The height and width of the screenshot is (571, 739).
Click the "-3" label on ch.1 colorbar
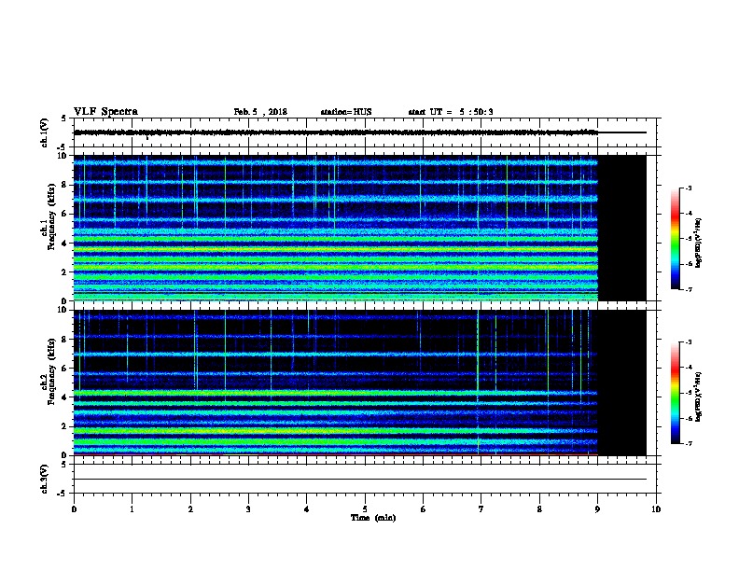[688, 188]
